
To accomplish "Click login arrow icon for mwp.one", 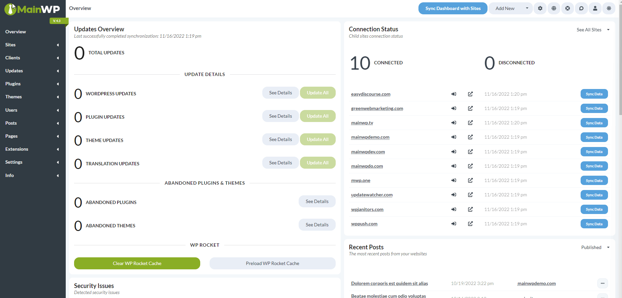I will (x=454, y=180).
